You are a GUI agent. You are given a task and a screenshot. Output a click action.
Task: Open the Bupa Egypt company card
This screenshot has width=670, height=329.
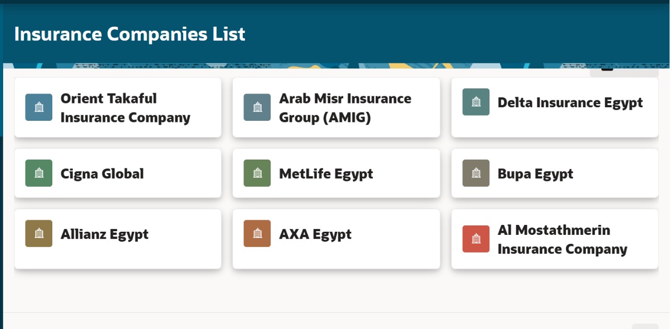click(x=554, y=173)
